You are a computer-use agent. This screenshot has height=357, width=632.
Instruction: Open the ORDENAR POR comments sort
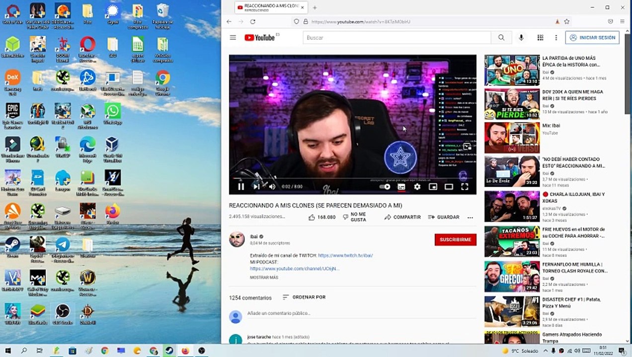pyautogui.click(x=304, y=297)
